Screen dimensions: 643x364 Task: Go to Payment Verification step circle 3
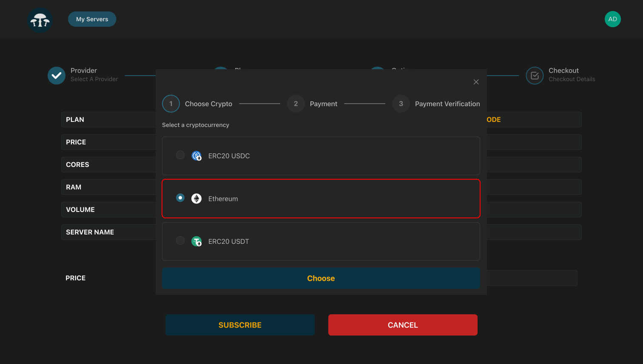pyautogui.click(x=401, y=104)
